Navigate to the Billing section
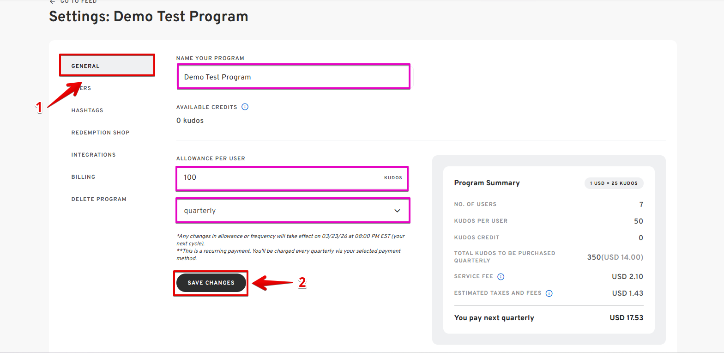724x353 pixels. pos(83,177)
